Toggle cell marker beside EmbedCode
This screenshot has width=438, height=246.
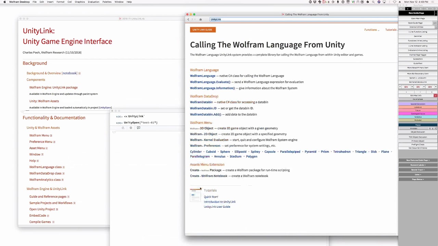(x=48, y=216)
